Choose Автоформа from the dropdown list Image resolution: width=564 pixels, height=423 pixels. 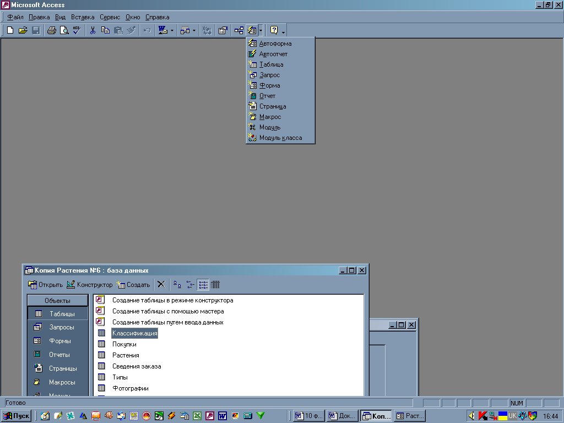[280, 44]
